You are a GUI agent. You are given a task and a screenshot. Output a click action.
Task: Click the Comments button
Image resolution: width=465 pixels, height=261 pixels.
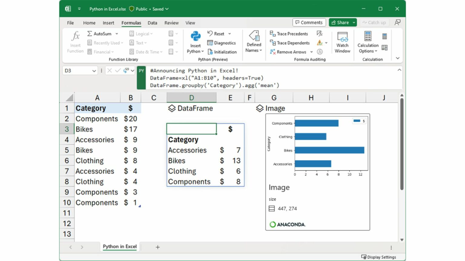309,22
